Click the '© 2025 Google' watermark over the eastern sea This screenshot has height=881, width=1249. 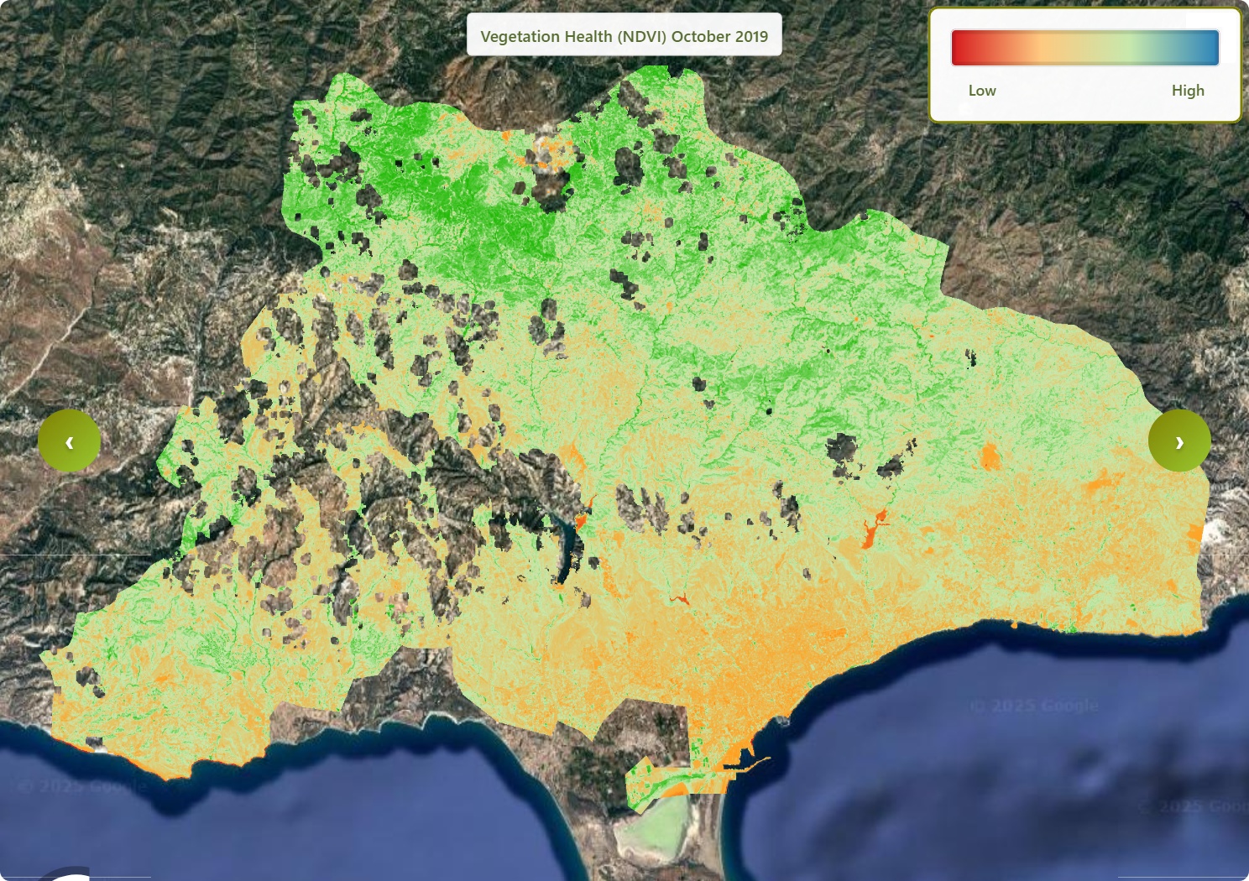[x=1033, y=706]
